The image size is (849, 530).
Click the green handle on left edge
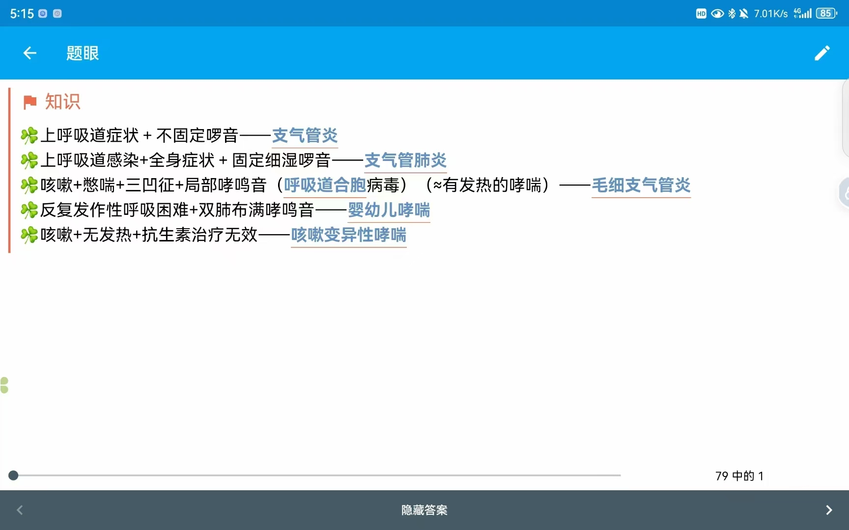pyautogui.click(x=4, y=385)
